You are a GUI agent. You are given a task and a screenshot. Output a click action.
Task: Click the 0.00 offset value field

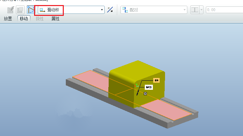click(224, 10)
